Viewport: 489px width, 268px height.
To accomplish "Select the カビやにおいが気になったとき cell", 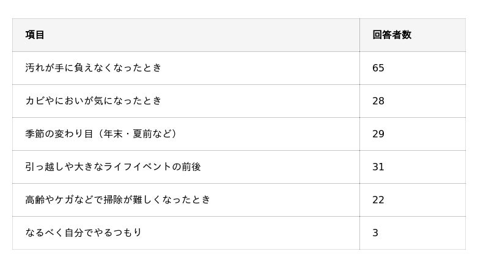I will 94,101.
